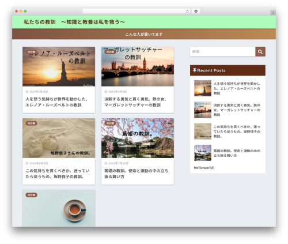Click the Recent Posts widget heading
Viewport: 288px width, 244px height.
click(228, 70)
